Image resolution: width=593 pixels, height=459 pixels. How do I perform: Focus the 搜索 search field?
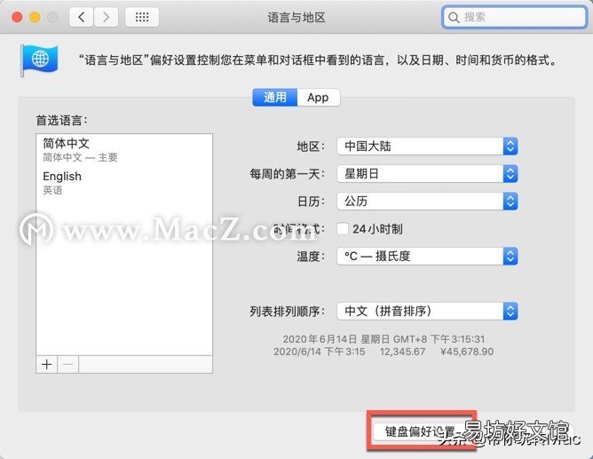(514, 17)
